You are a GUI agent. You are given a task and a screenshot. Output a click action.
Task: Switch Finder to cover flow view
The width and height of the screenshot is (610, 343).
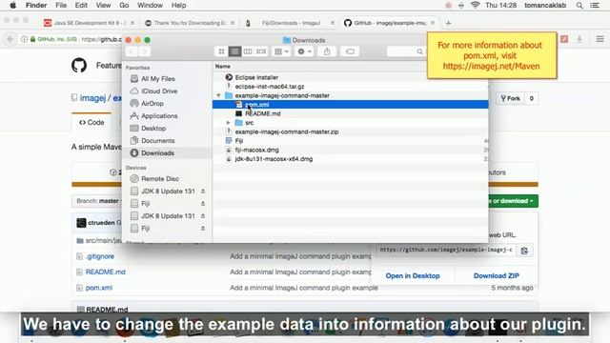tap(261, 51)
